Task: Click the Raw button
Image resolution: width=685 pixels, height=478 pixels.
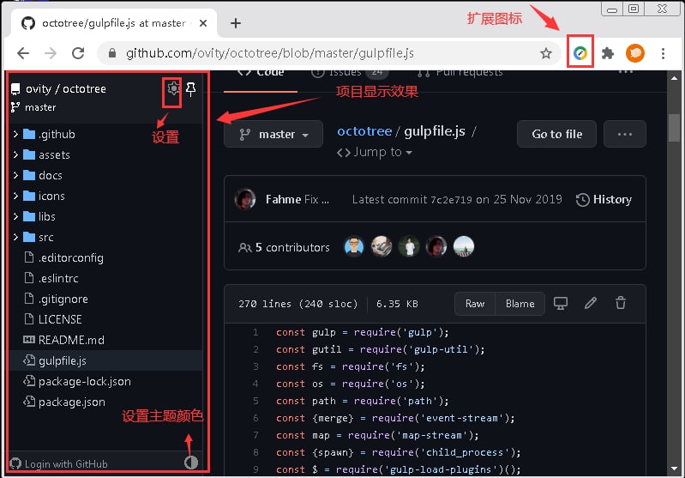Action: (475, 304)
